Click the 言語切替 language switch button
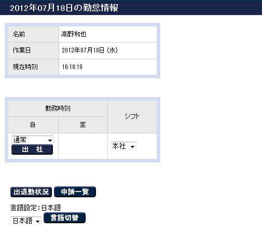 (x=64, y=218)
